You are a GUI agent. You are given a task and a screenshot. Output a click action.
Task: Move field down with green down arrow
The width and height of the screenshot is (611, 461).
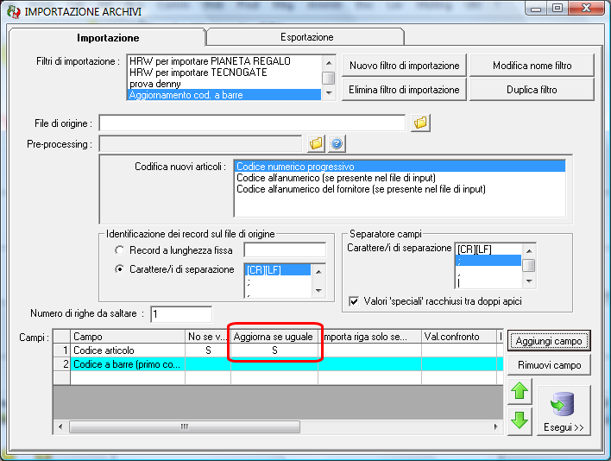(520, 421)
